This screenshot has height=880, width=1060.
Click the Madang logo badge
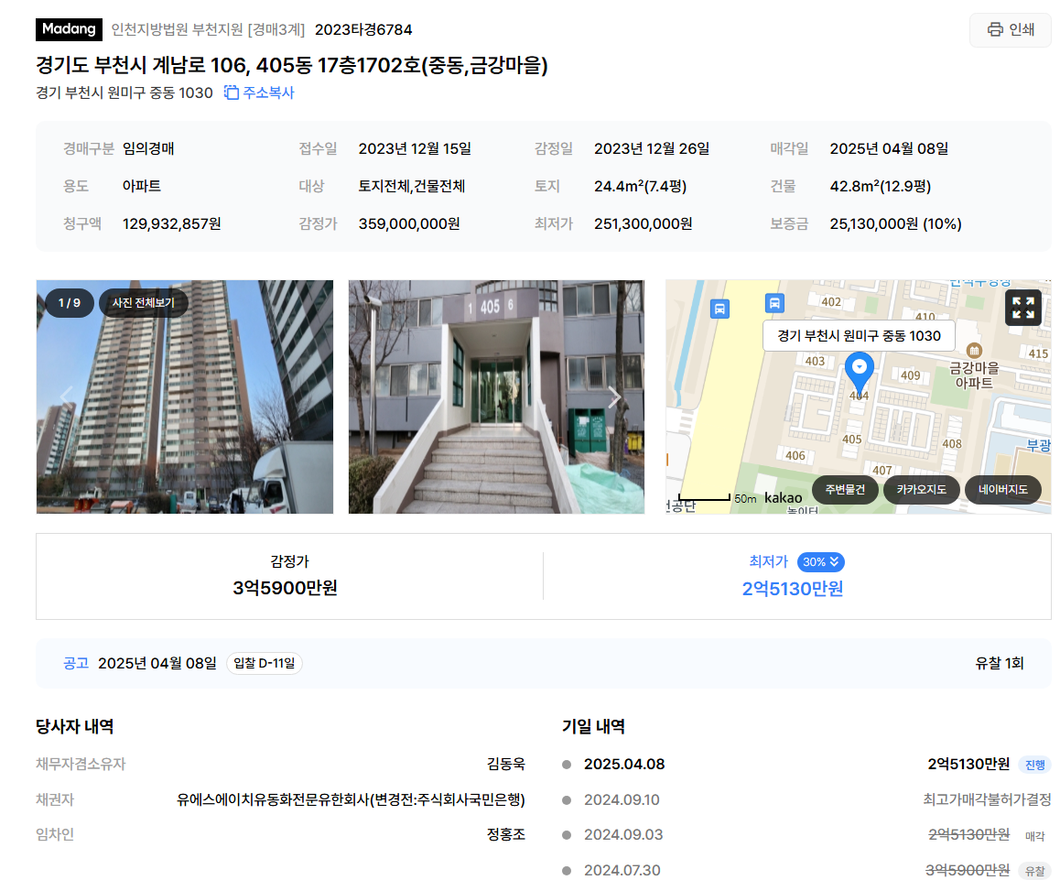[69, 29]
